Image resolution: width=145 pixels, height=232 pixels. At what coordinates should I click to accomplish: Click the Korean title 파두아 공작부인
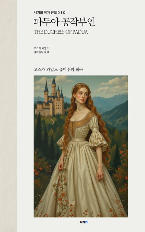(x=64, y=22)
